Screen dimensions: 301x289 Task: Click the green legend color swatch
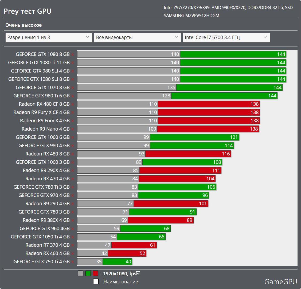pos(88,273)
